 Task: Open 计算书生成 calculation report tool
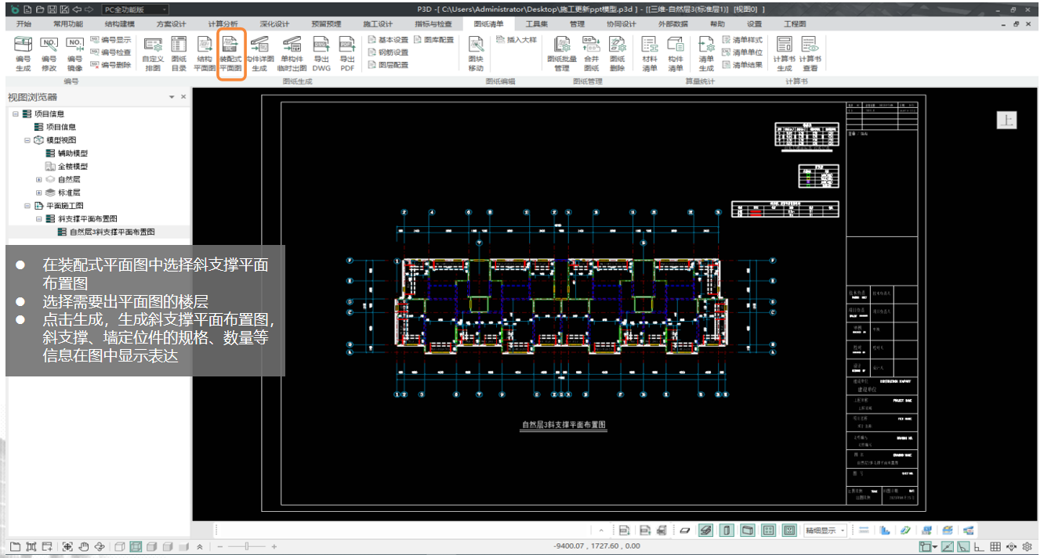pos(785,53)
